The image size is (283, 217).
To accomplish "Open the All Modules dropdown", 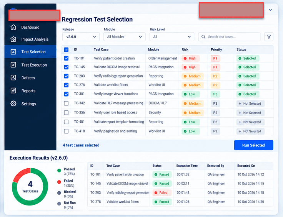I will pyautogui.click(x=125, y=37).
